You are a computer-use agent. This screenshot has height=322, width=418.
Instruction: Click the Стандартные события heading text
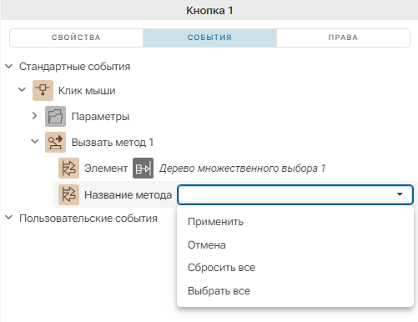75,67
